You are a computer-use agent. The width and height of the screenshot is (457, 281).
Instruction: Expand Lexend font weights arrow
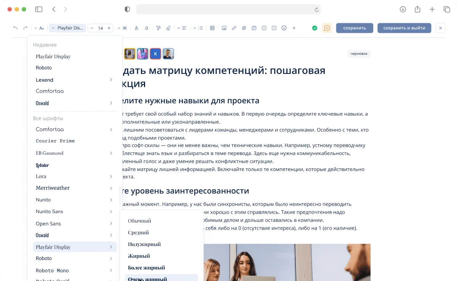pyautogui.click(x=111, y=80)
